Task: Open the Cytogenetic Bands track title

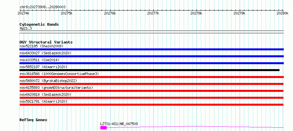Action: 39,24
